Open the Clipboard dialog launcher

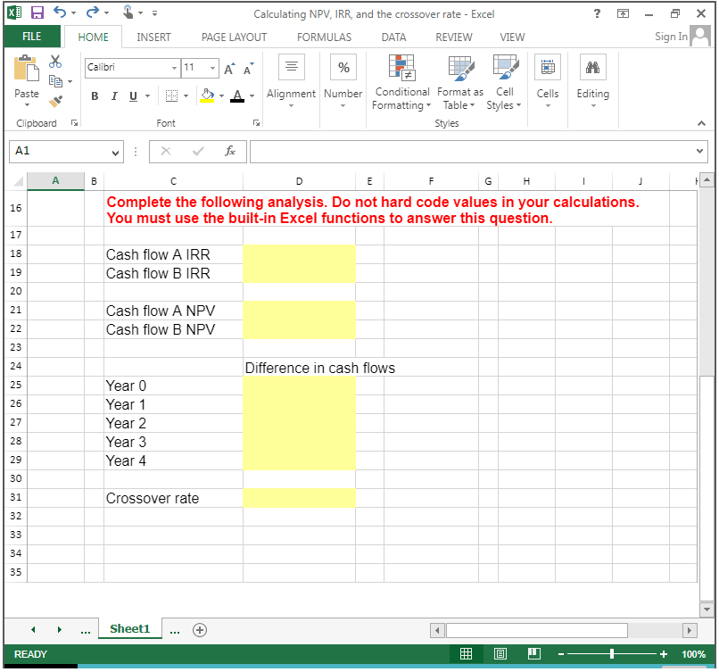point(74,123)
